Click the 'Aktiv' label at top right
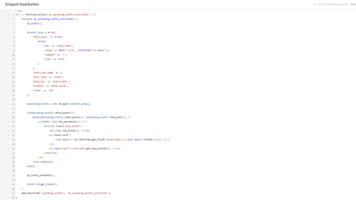The image size is (356, 200). click(x=353, y=4)
